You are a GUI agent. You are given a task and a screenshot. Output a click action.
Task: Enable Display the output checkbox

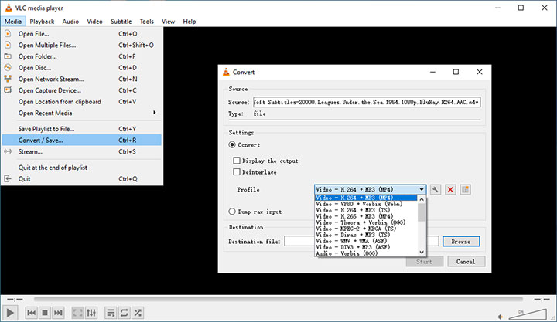(237, 161)
